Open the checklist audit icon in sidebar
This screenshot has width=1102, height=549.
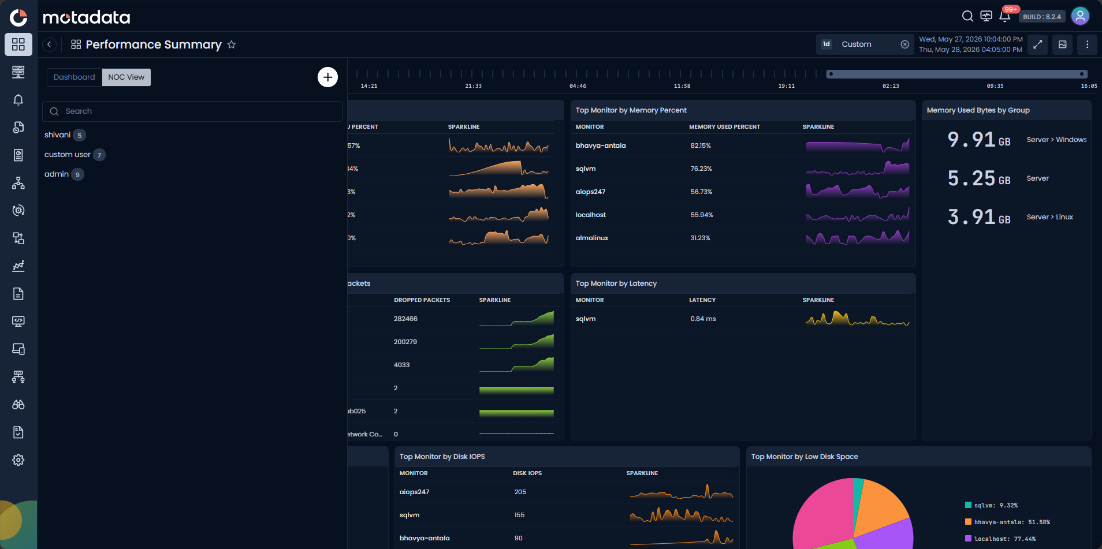point(18,432)
